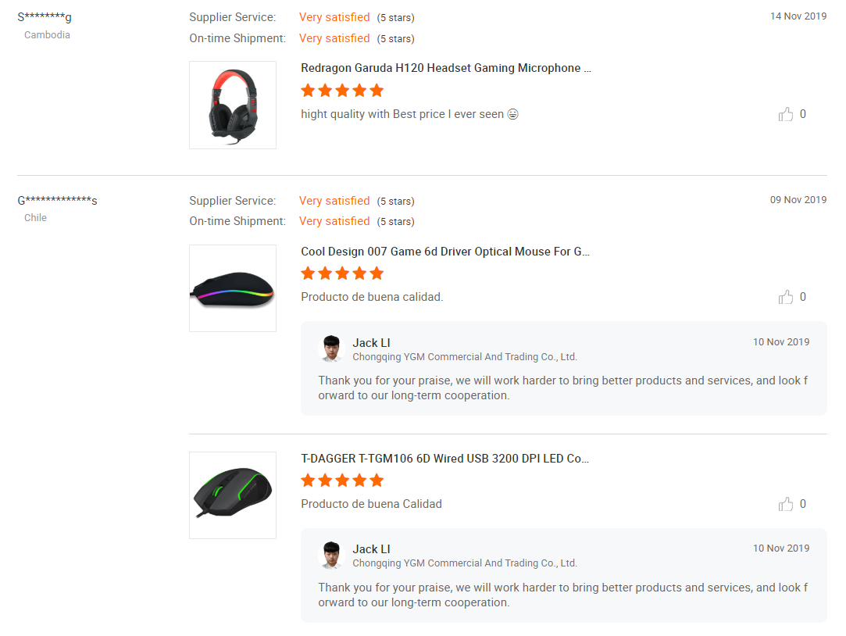This screenshot has height=636, width=846.
Task: Click the red gaming headset thumbnail
Action: pos(233,105)
